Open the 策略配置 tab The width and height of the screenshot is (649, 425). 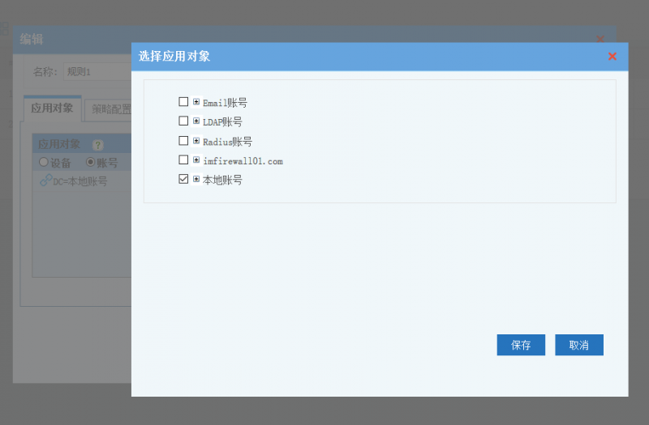point(110,109)
